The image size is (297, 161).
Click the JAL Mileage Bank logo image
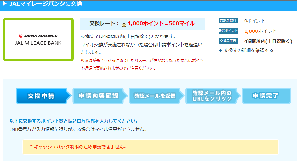38,39
